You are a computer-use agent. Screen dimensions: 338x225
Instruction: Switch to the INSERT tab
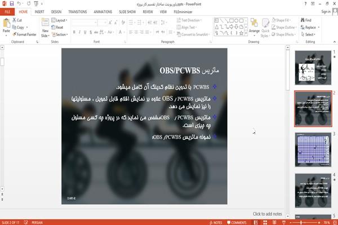pos(39,12)
